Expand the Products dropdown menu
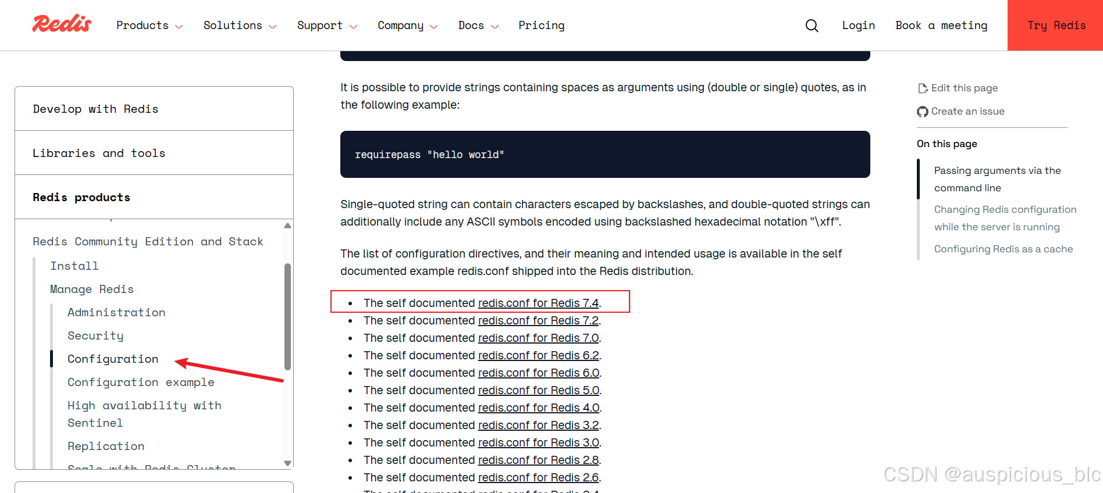The image size is (1103, 493). (x=150, y=26)
